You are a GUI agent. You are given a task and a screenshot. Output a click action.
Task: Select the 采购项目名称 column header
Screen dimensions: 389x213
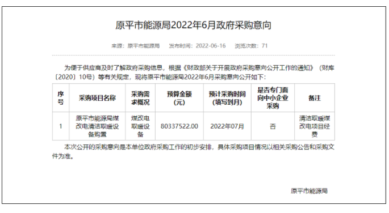(97, 98)
